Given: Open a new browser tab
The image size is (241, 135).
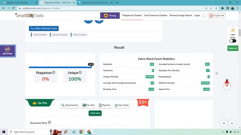Looking at the screenshot, I should pos(117,3).
